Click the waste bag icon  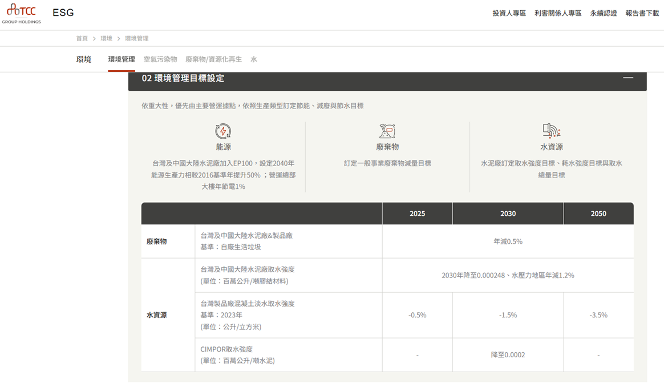pyautogui.click(x=387, y=131)
